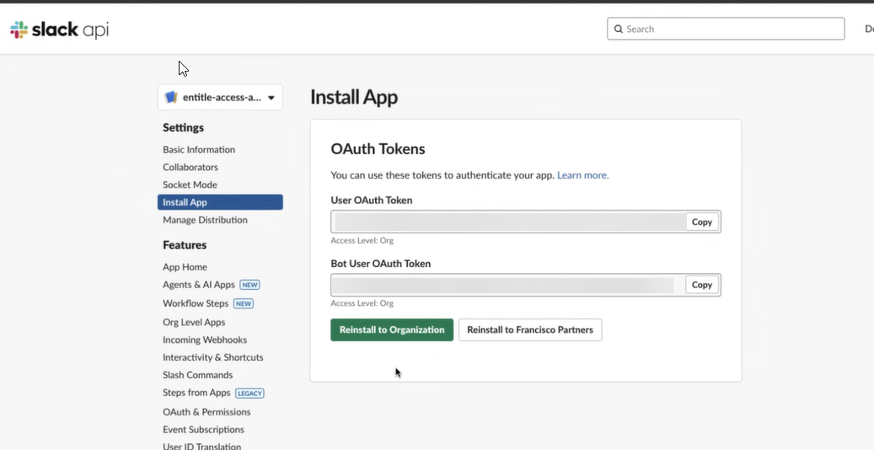Image resolution: width=874 pixels, height=450 pixels.
Task: Click Reinstall to Organization button
Action: 392,329
